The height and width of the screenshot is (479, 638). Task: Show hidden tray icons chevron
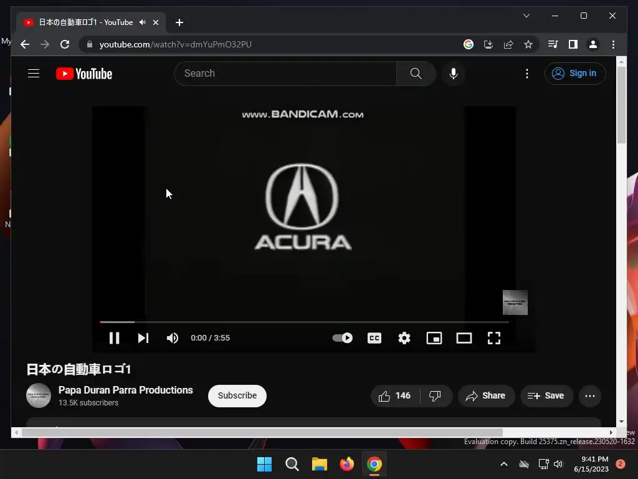tap(503, 464)
